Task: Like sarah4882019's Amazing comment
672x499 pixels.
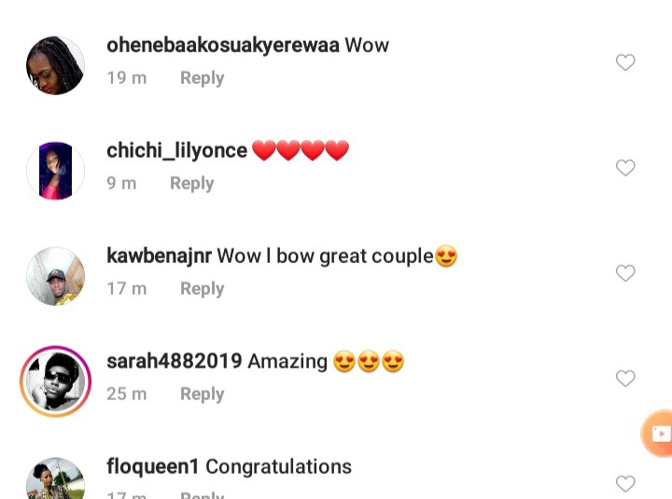Action: pyautogui.click(x=625, y=379)
